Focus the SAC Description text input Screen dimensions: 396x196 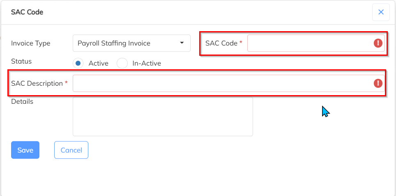click(222, 83)
